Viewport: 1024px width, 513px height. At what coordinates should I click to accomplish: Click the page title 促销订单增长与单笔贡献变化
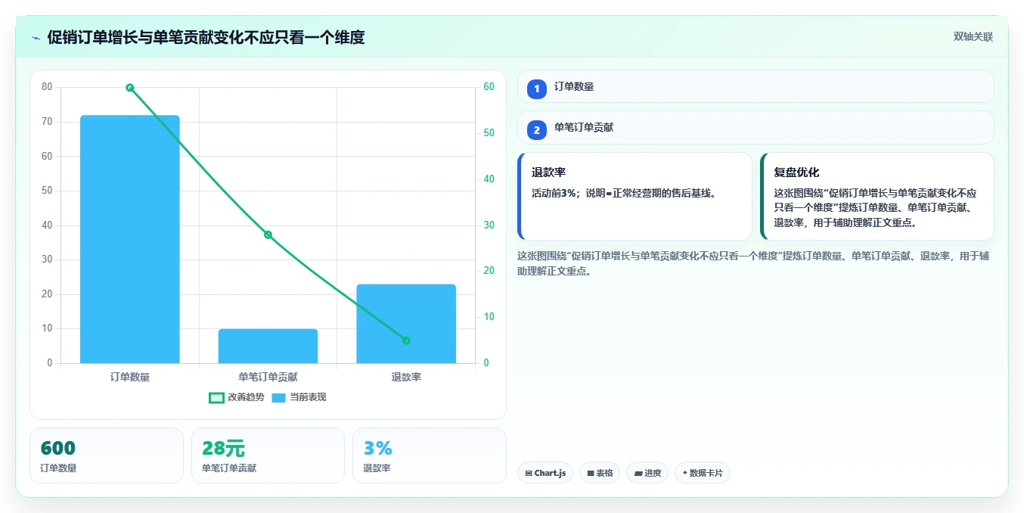[x=206, y=37]
